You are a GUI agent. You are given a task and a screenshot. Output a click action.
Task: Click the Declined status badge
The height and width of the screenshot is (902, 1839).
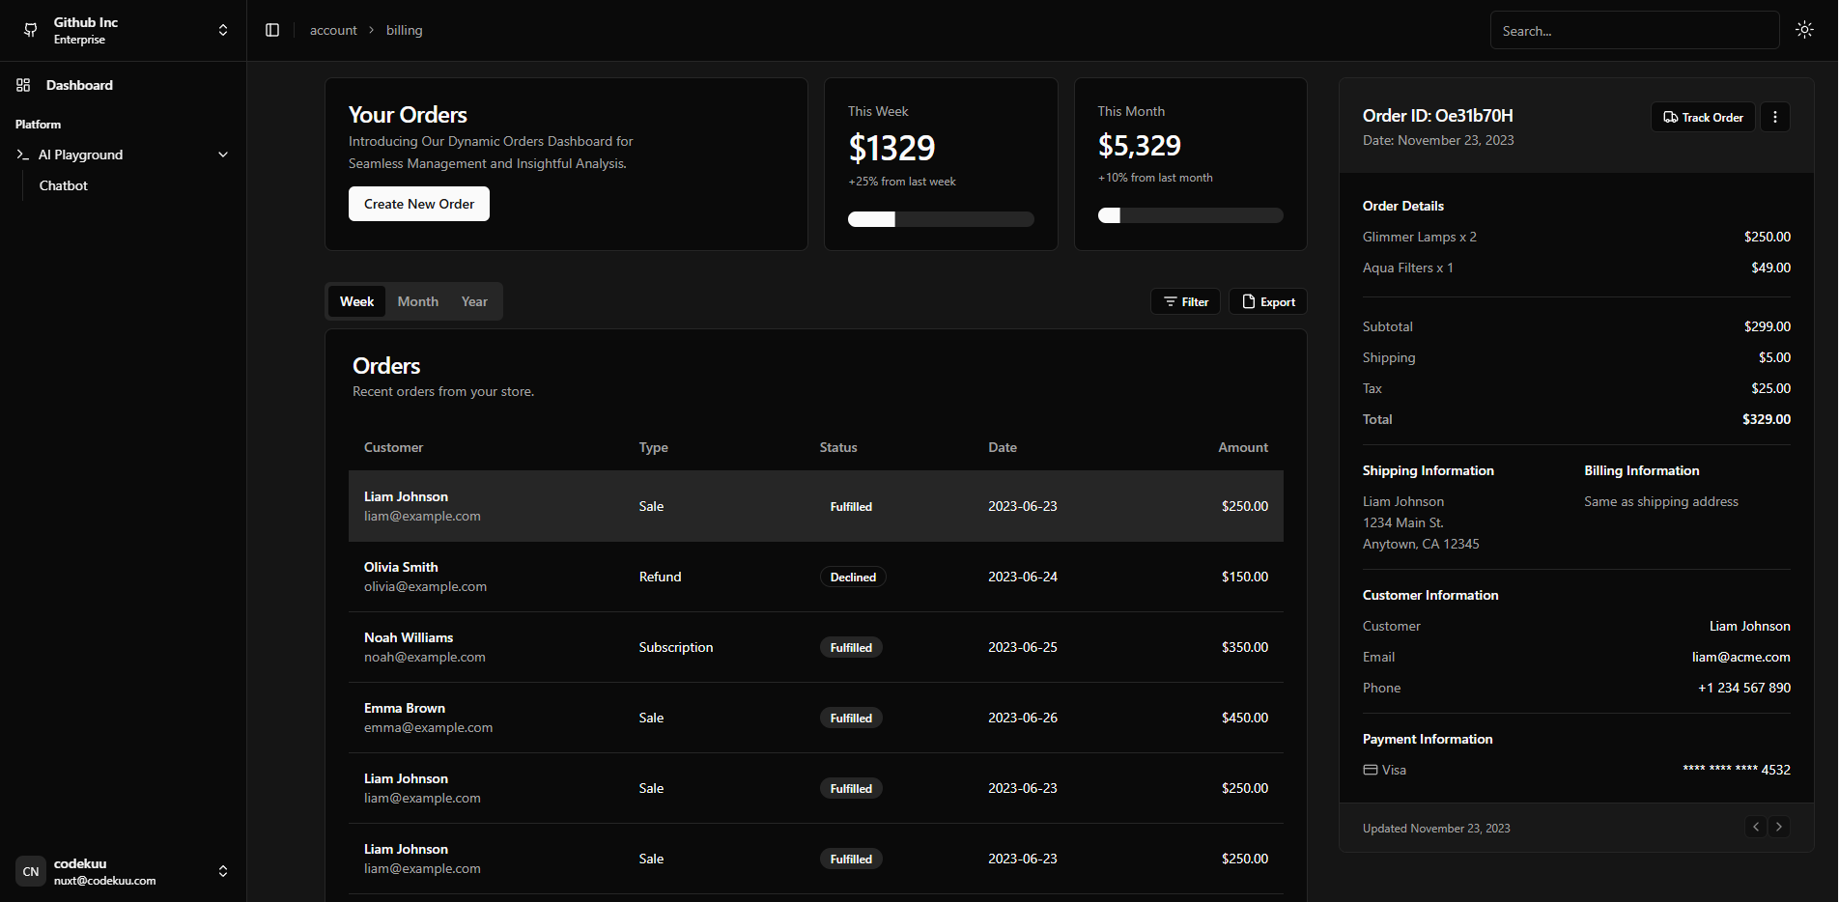(x=853, y=577)
